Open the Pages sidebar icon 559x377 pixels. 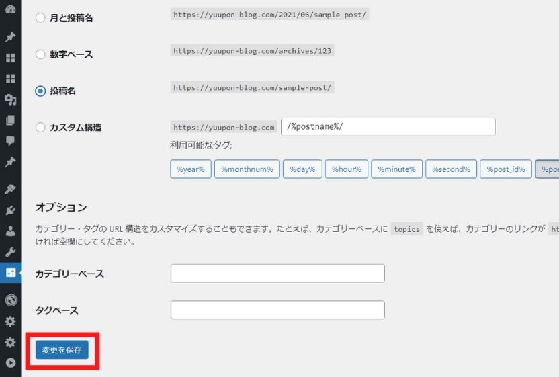10,121
